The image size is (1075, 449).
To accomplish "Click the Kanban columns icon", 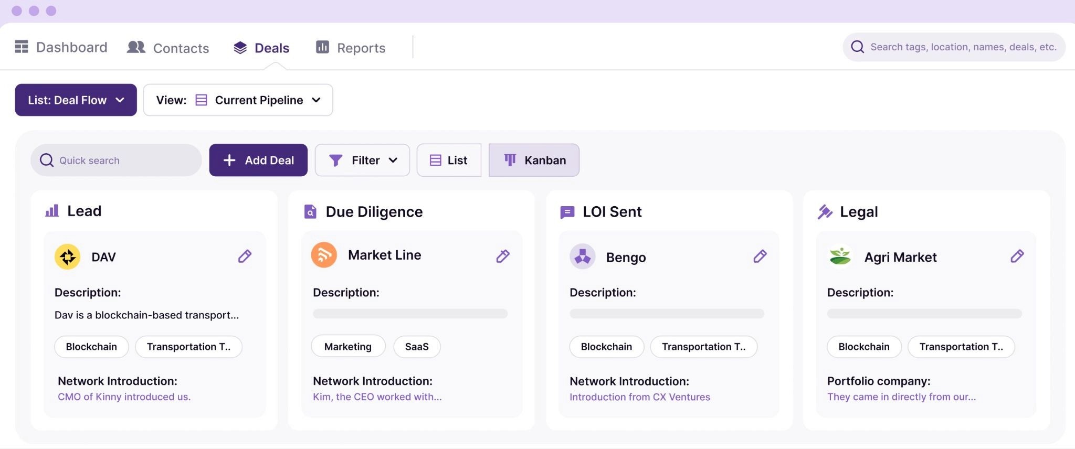I will click(x=510, y=160).
